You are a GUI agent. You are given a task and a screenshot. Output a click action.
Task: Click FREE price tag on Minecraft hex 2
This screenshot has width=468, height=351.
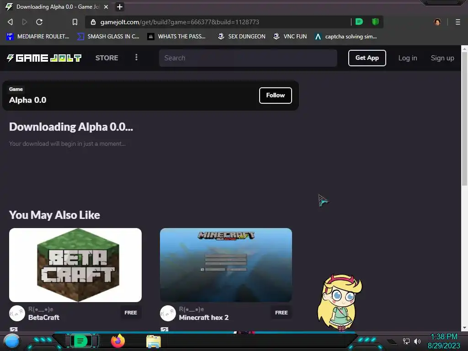tap(282, 313)
